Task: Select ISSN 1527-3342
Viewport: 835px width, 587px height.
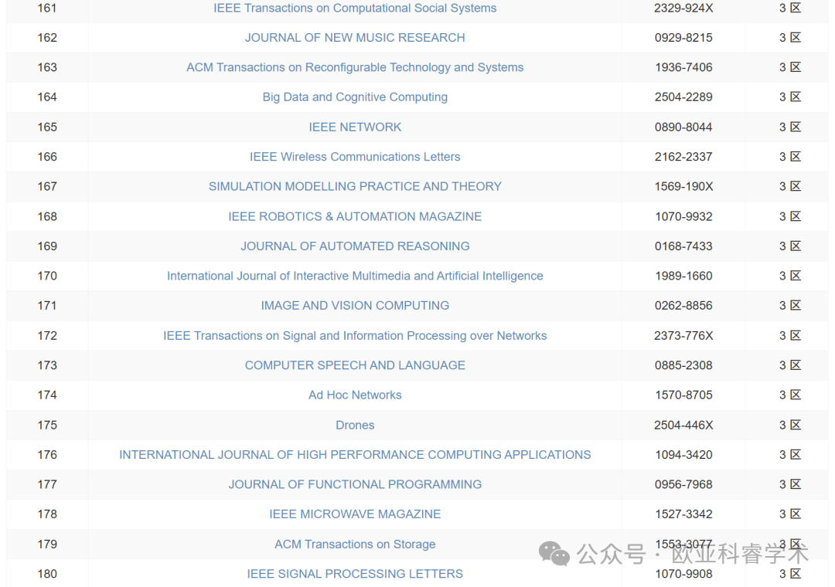Action: coord(683,514)
